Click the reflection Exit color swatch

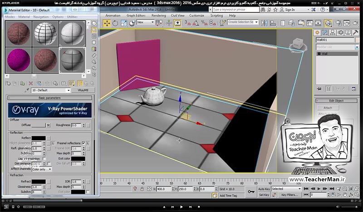tap(78, 159)
